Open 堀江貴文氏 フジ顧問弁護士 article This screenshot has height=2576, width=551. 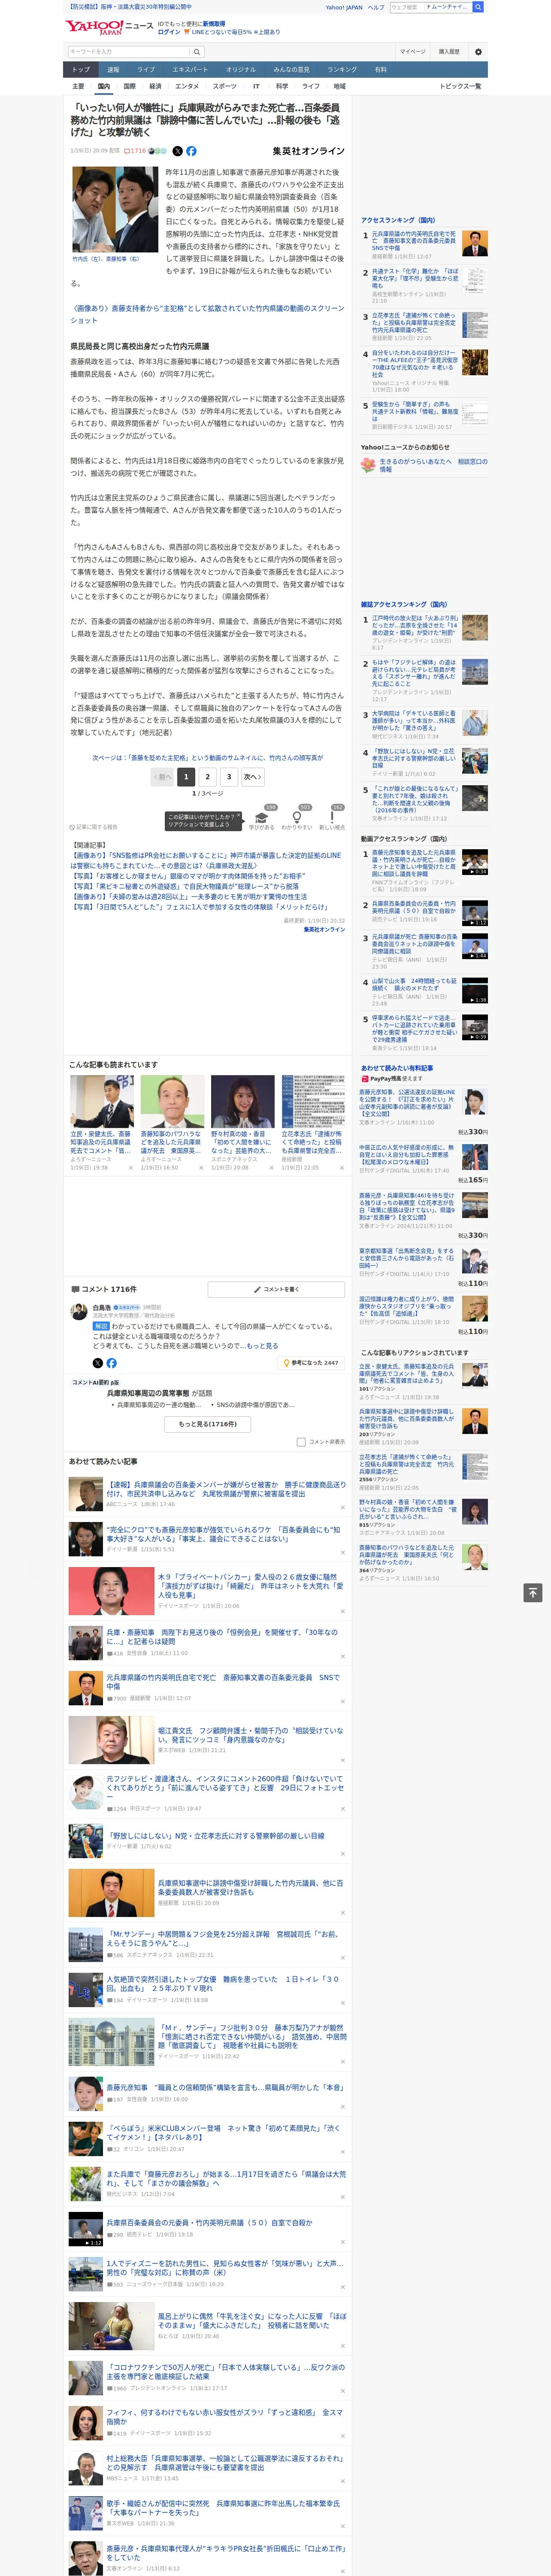pos(250,1734)
